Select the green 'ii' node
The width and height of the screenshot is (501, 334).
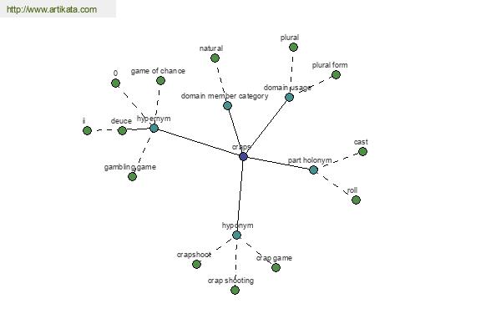tap(87, 130)
